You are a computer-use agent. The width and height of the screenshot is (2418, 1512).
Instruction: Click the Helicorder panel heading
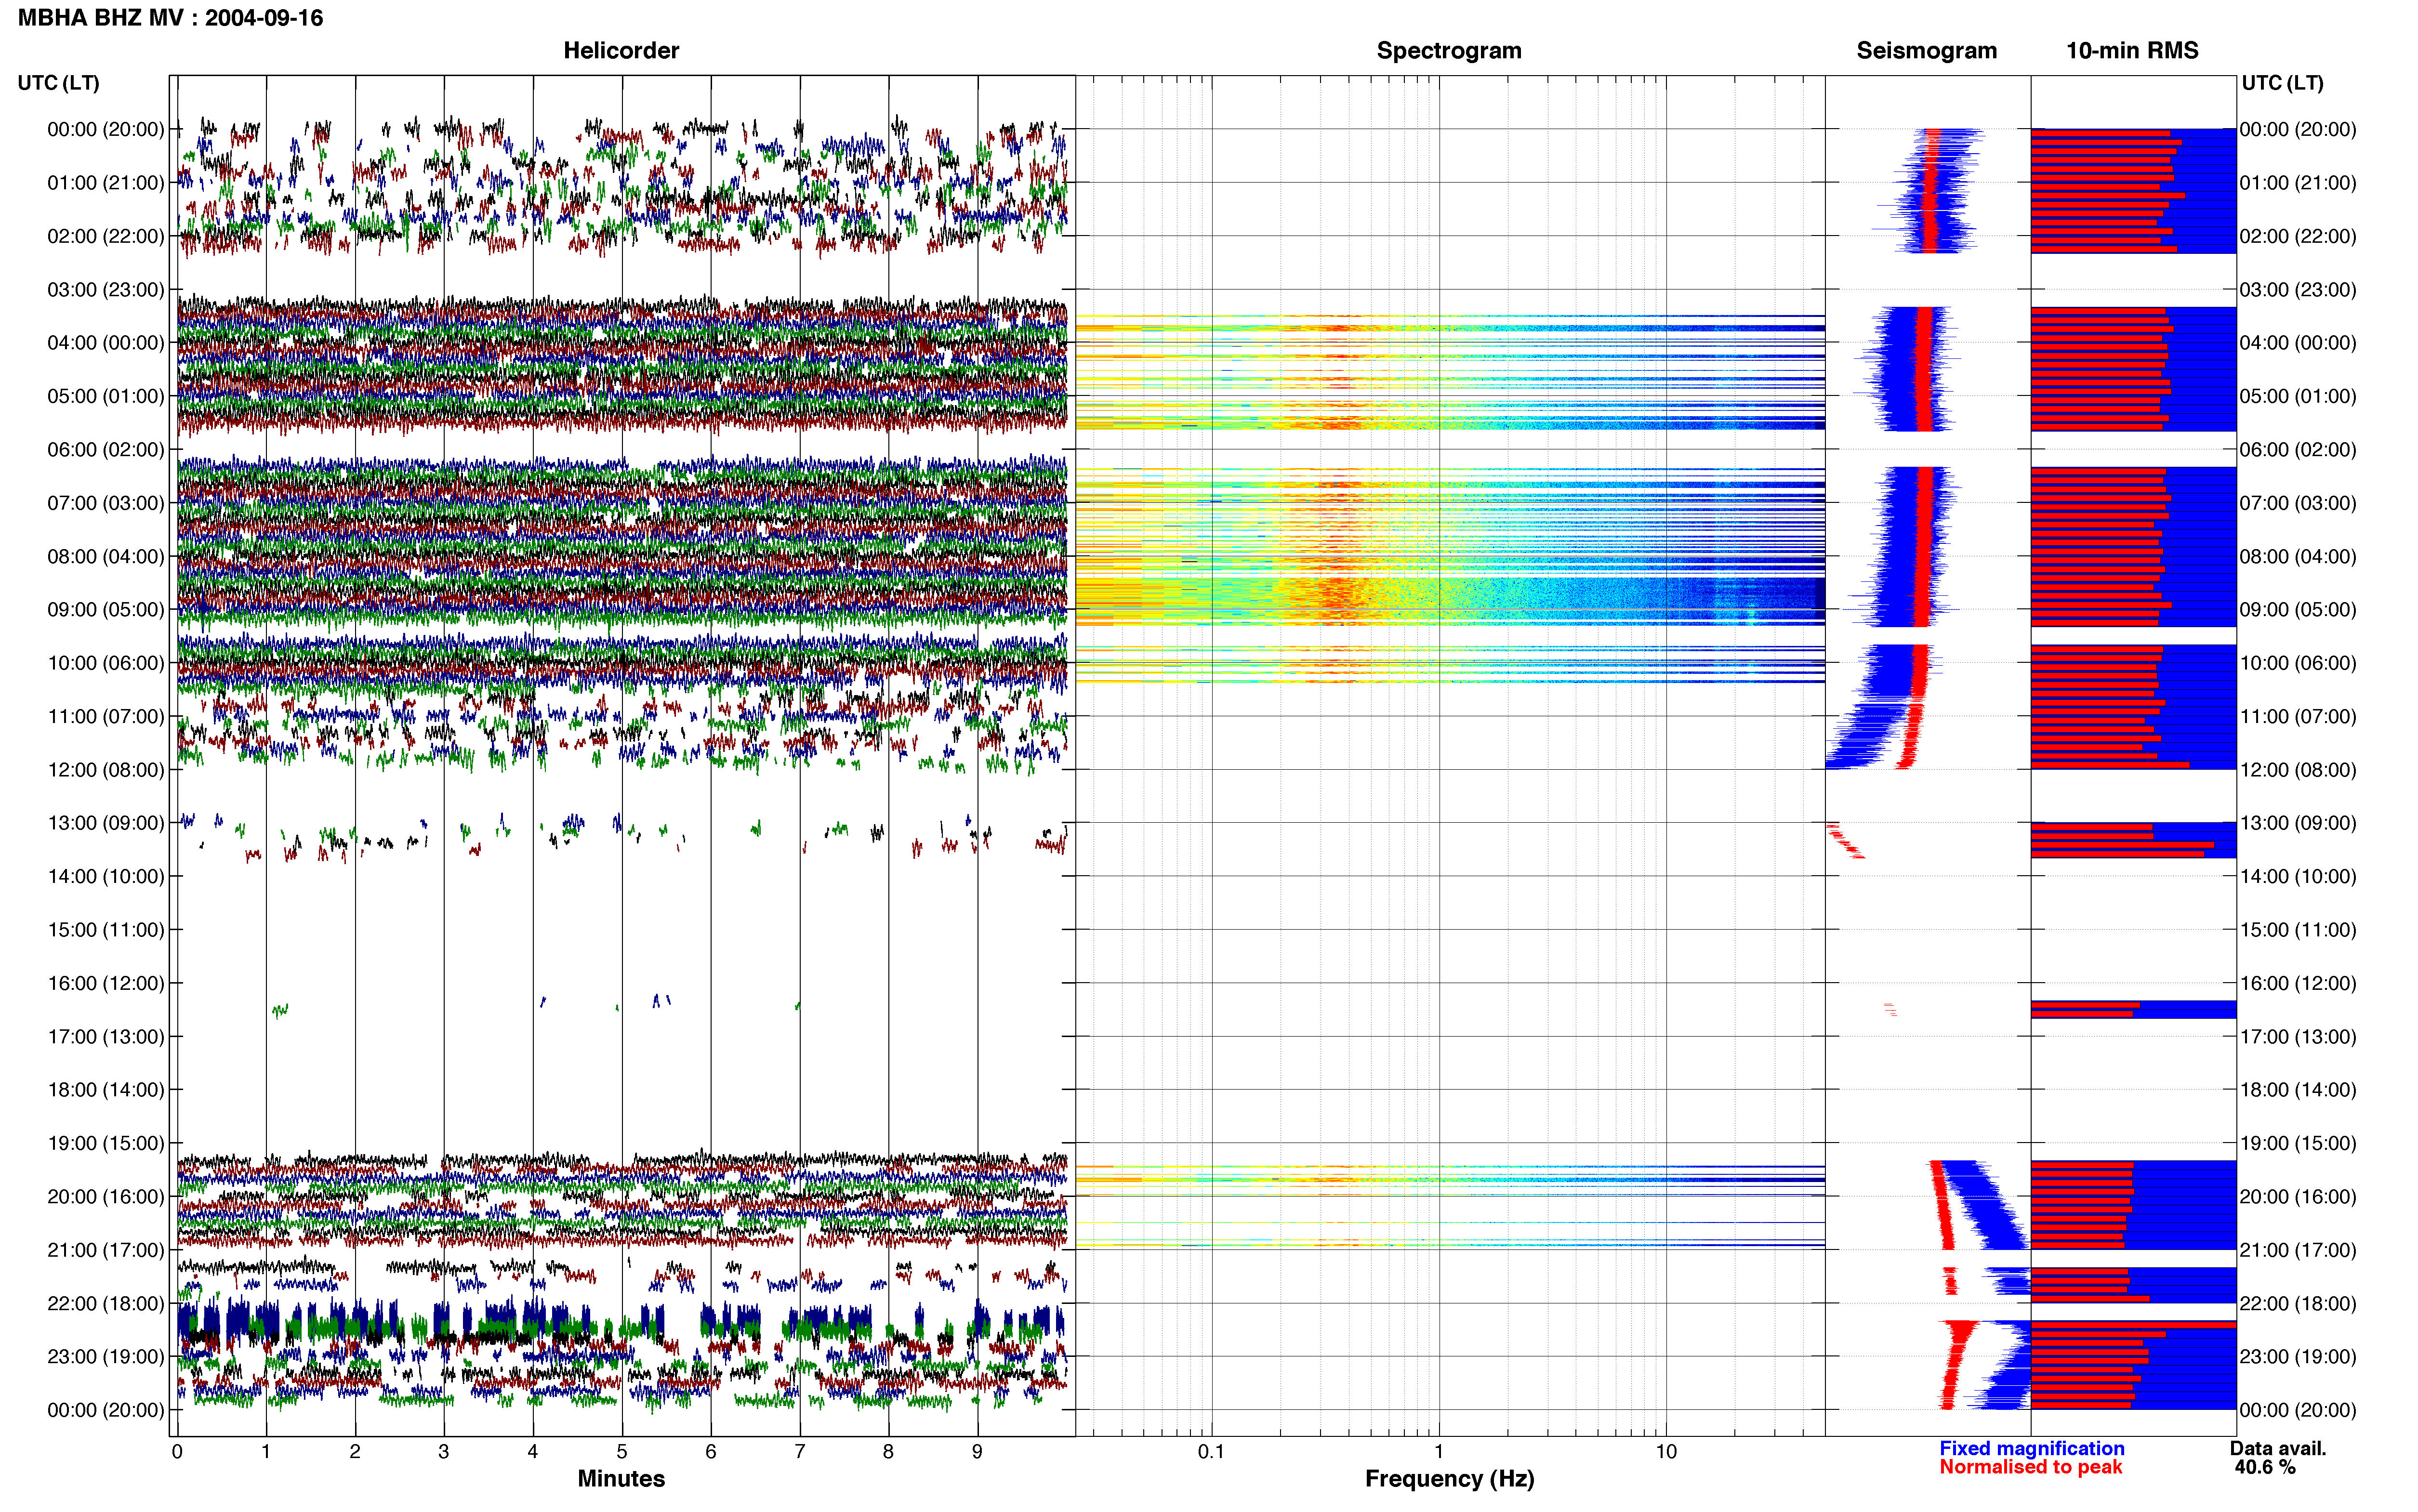[x=621, y=51]
